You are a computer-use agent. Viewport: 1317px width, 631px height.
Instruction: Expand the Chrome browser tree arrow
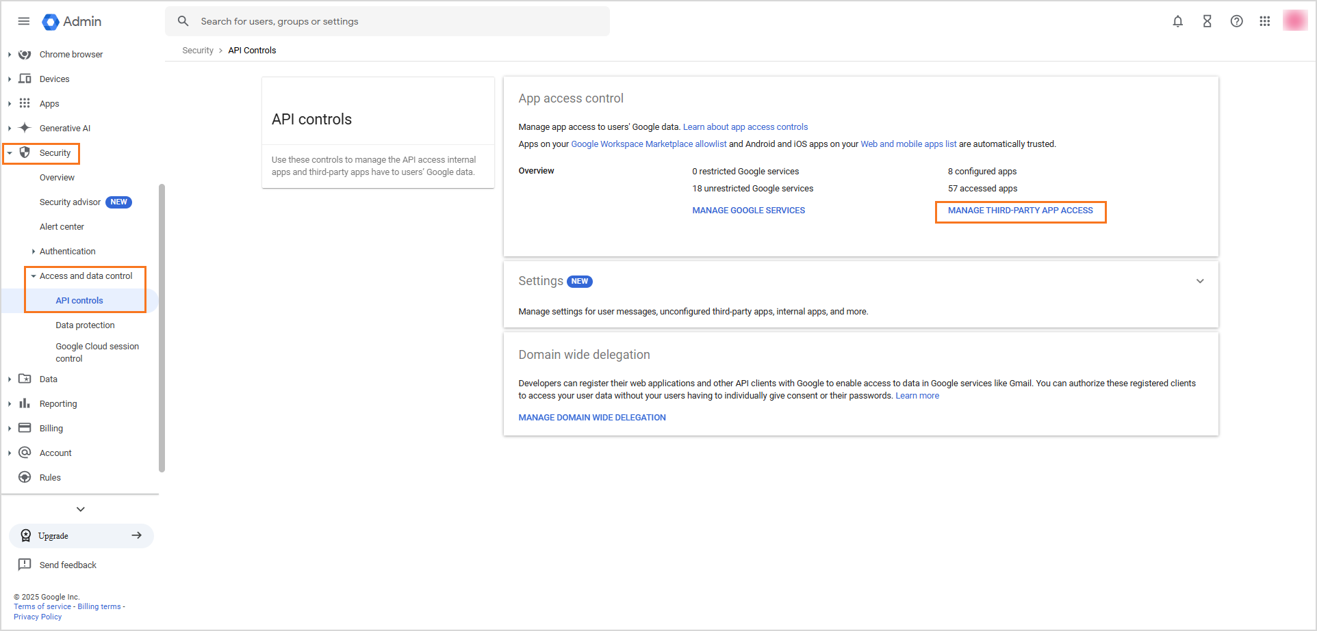pyautogui.click(x=10, y=55)
